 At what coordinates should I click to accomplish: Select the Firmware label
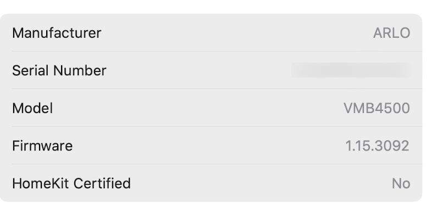click(42, 146)
